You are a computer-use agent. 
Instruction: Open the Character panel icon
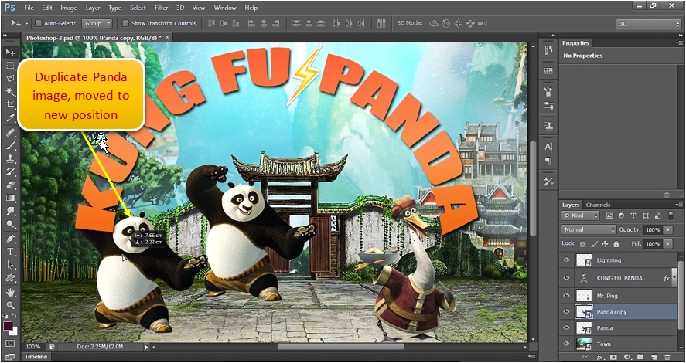548,147
